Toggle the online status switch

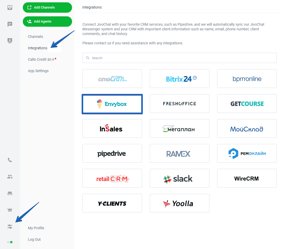click(x=10, y=242)
